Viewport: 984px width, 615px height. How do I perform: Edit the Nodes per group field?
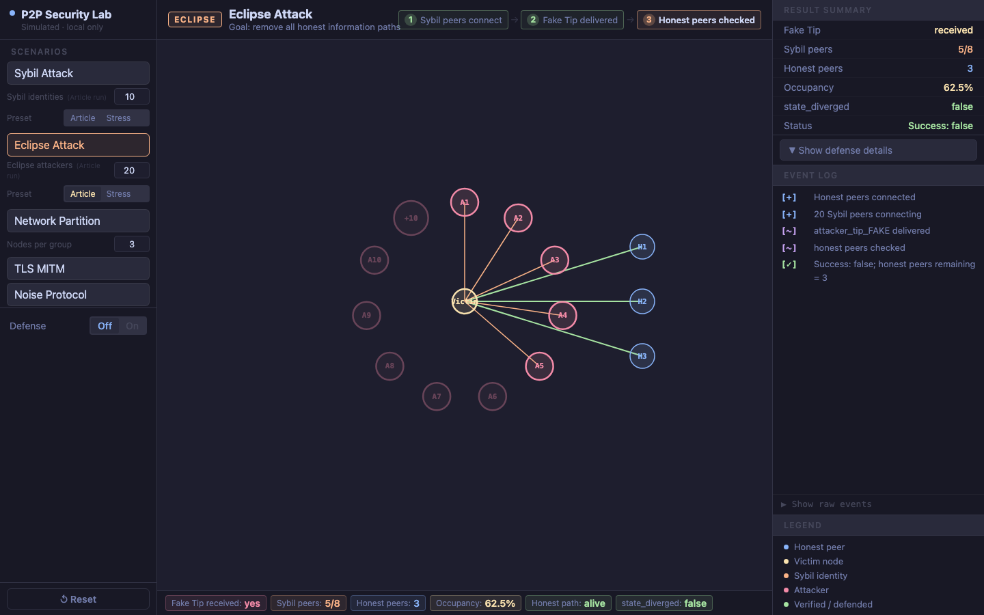pos(132,244)
